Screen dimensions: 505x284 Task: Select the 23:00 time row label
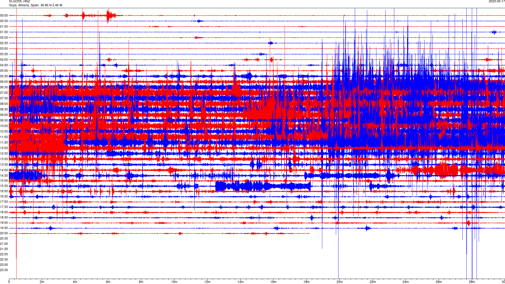(x=4, y=265)
